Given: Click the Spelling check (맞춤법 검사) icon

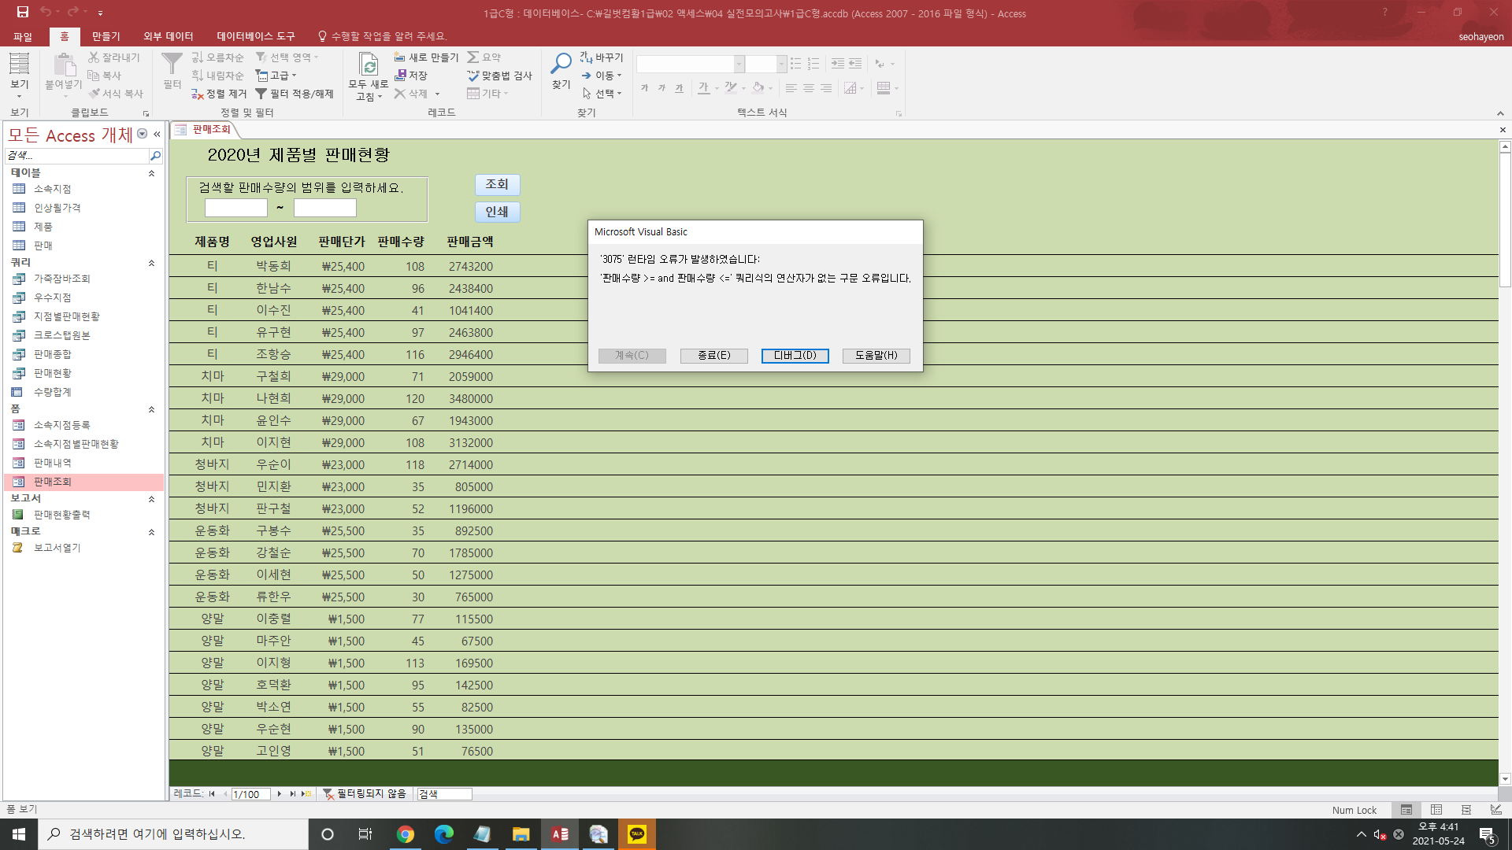Looking at the screenshot, I should click(x=473, y=76).
